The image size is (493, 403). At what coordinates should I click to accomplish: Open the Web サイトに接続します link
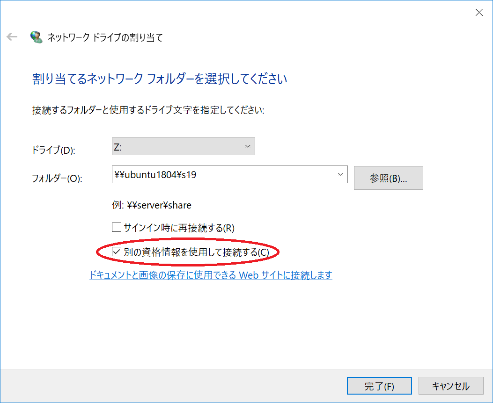click(211, 275)
